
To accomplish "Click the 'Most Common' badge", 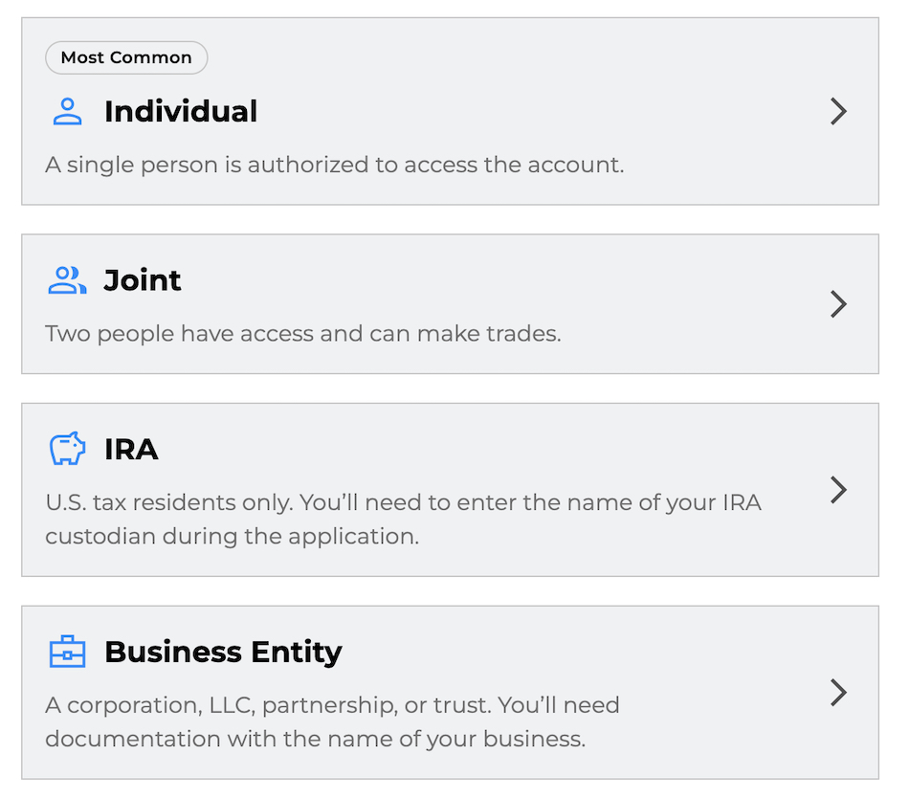I will pos(125,57).
